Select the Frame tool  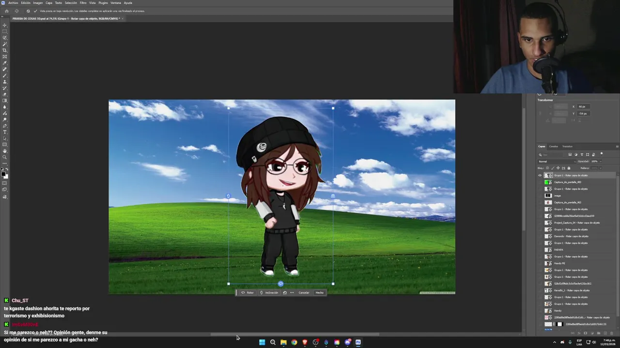pos(5,57)
